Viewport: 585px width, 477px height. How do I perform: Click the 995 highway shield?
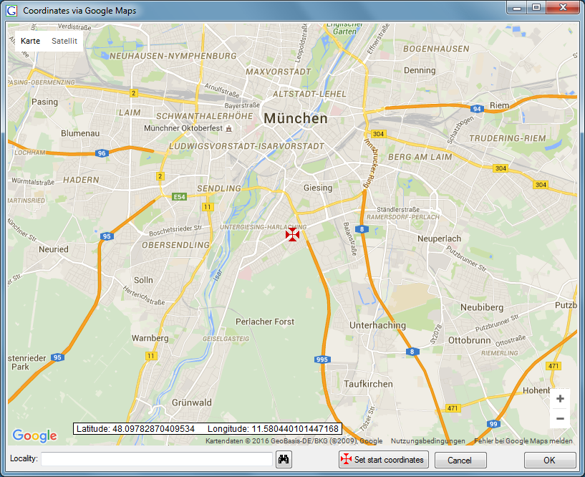tap(321, 360)
